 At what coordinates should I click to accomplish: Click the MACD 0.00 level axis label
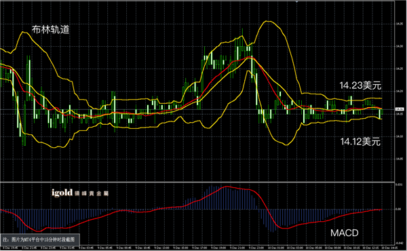click(398, 209)
